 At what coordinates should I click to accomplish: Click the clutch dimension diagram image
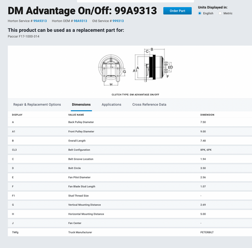pyautogui.click(x=135, y=67)
